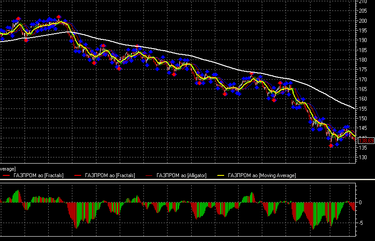Click the 130 price axis label

click(x=363, y=157)
